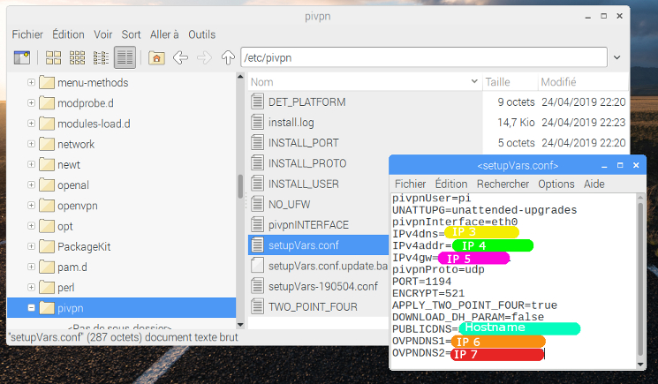Image resolution: width=658 pixels, height=384 pixels.
Task: Open the Aide menu in editor
Action: [594, 184]
